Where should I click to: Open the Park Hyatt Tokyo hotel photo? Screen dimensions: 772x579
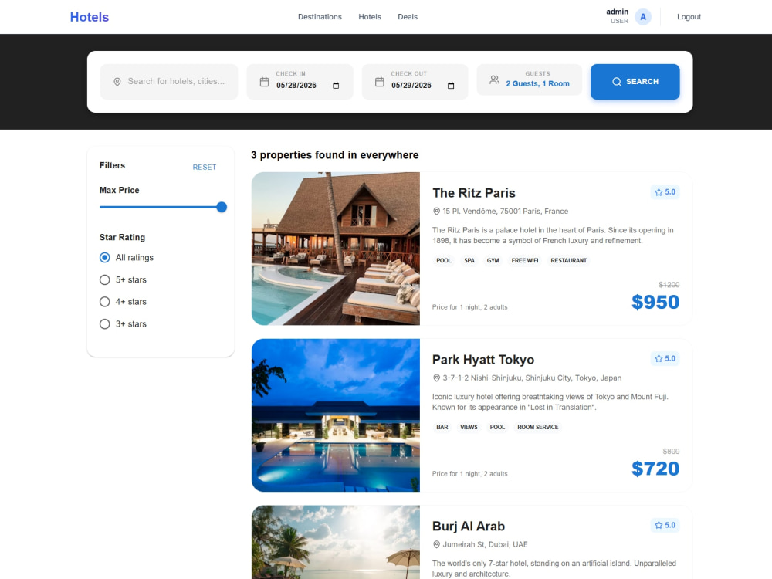click(x=336, y=415)
